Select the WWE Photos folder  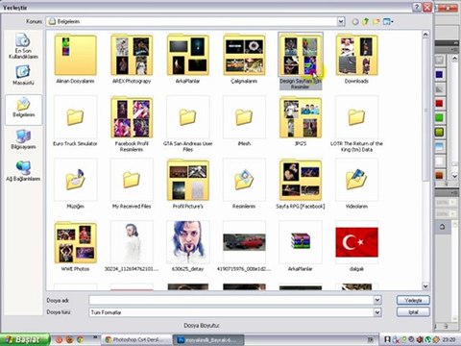pyautogui.click(x=75, y=246)
